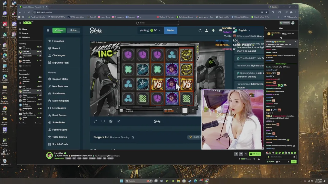Click the Send a message field

click(x=281, y=157)
